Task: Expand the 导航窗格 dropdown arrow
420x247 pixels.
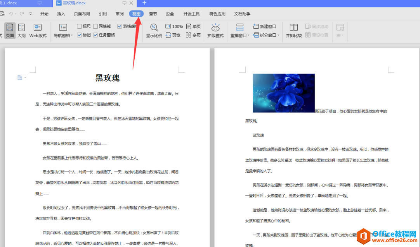Action: (72, 36)
